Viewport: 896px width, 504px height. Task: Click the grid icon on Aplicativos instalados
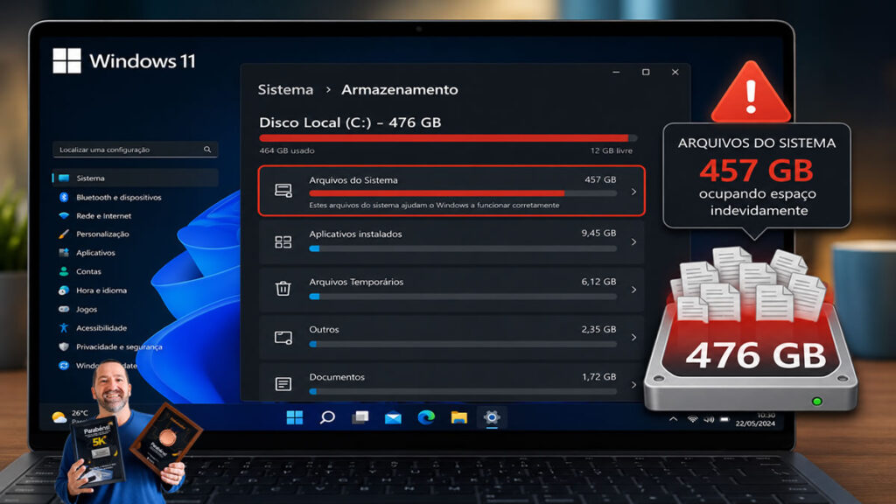[283, 241]
